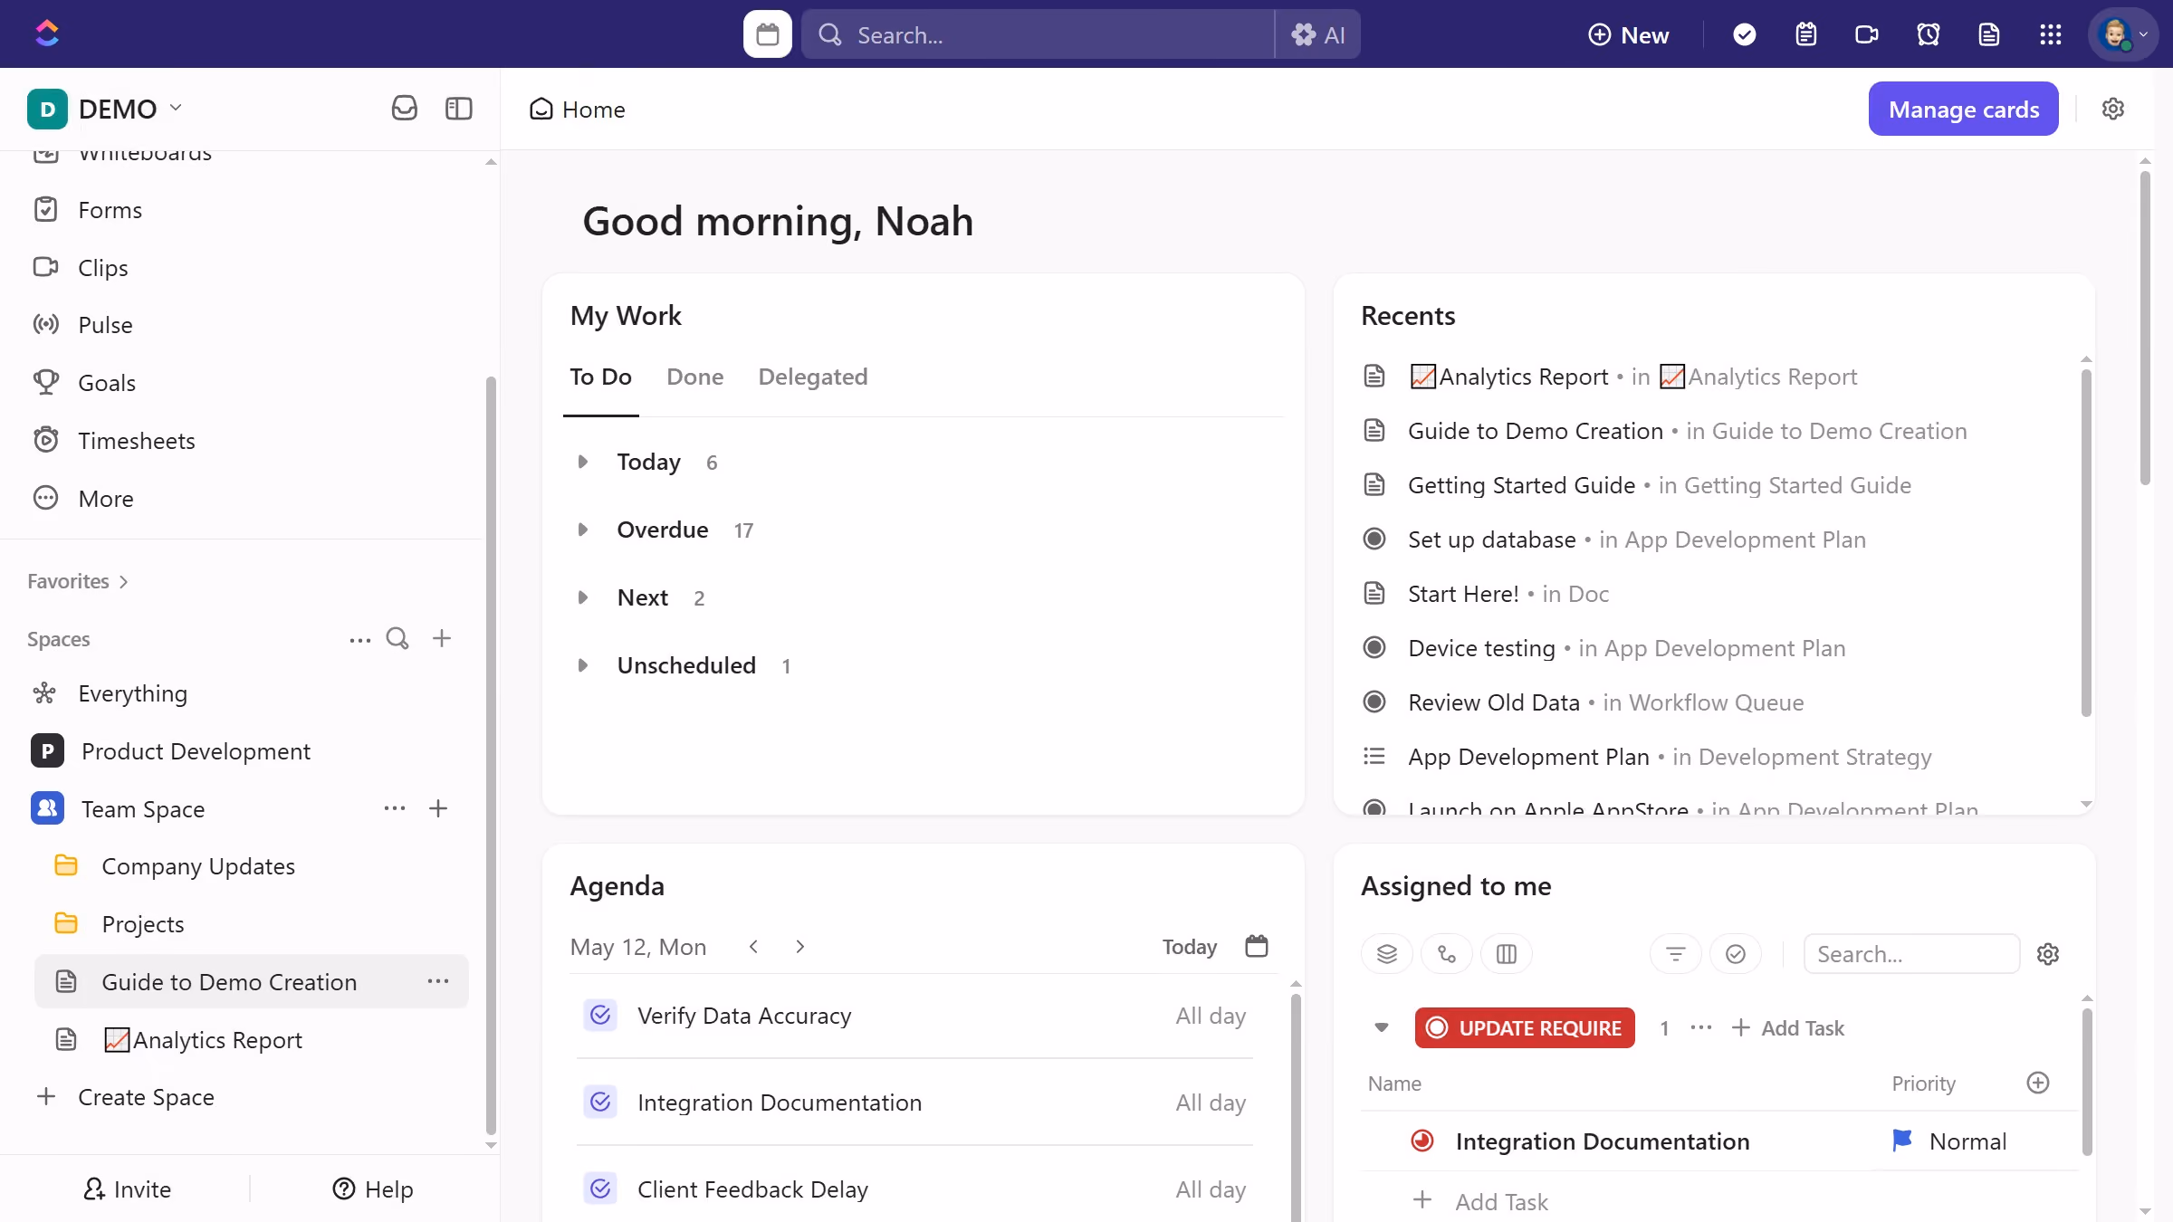Open Team Space ellipsis menu
Image resolution: width=2173 pixels, height=1222 pixels.
(395, 808)
